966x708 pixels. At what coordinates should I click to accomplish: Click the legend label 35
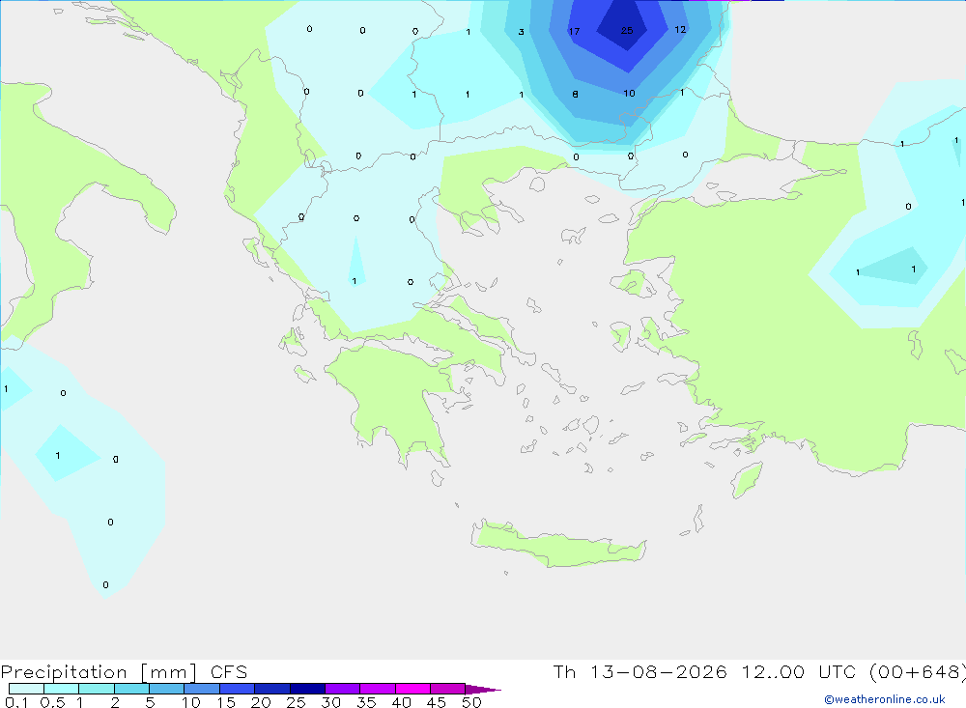pyautogui.click(x=366, y=702)
